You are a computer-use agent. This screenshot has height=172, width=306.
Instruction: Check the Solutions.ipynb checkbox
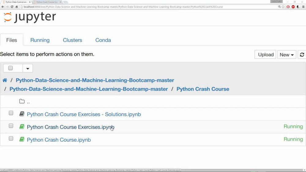(11, 113)
